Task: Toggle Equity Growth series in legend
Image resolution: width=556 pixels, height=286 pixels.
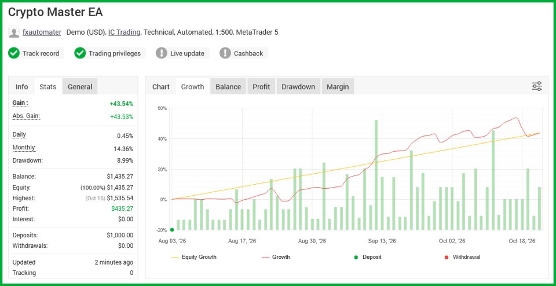Action: coord(193,257)
